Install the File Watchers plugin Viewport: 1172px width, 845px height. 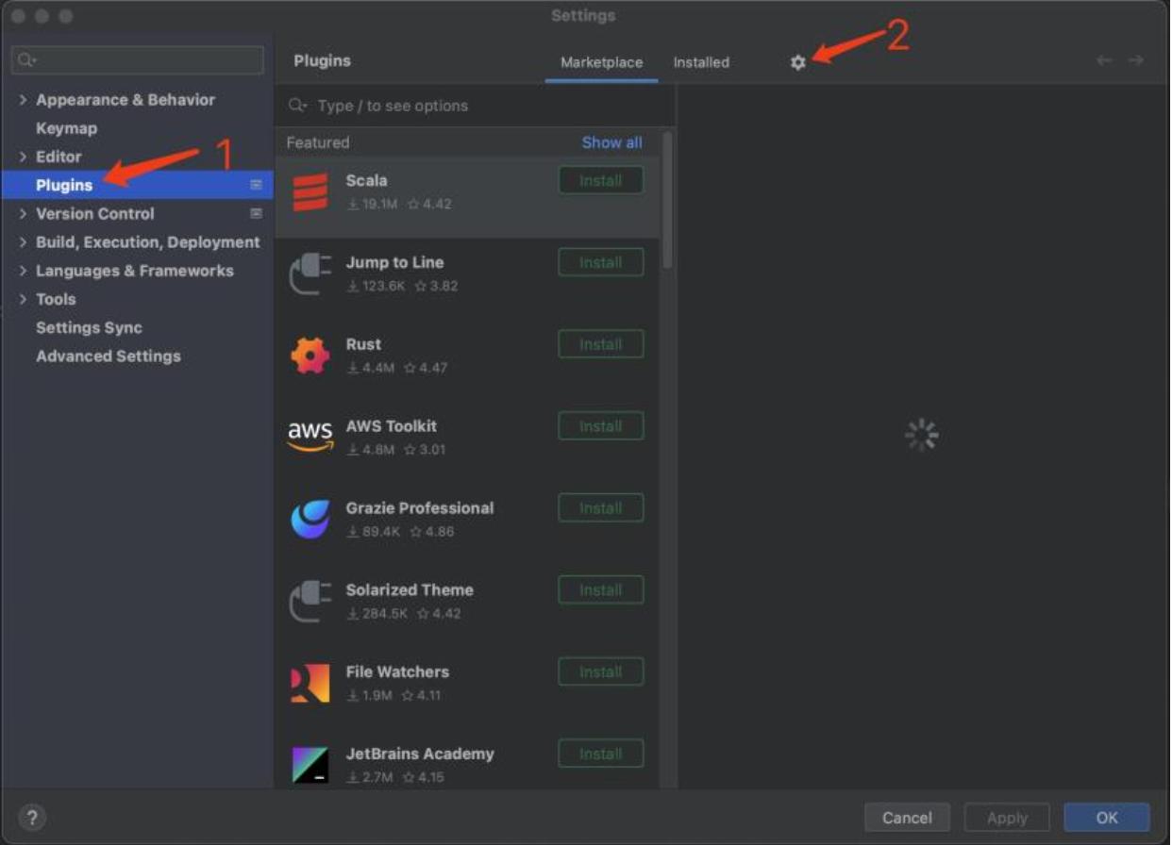pos(601,672)
